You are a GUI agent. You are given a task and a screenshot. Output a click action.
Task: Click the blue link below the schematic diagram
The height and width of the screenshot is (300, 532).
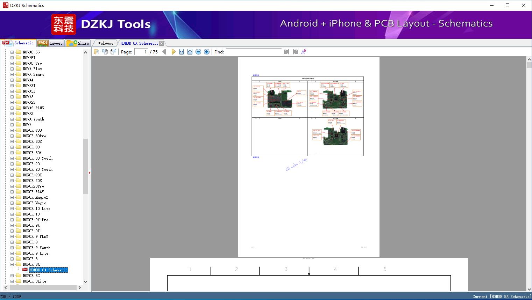[x=256, y=157]
